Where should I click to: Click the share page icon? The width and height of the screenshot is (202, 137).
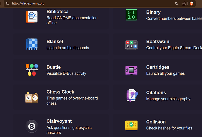pos(184,3)
